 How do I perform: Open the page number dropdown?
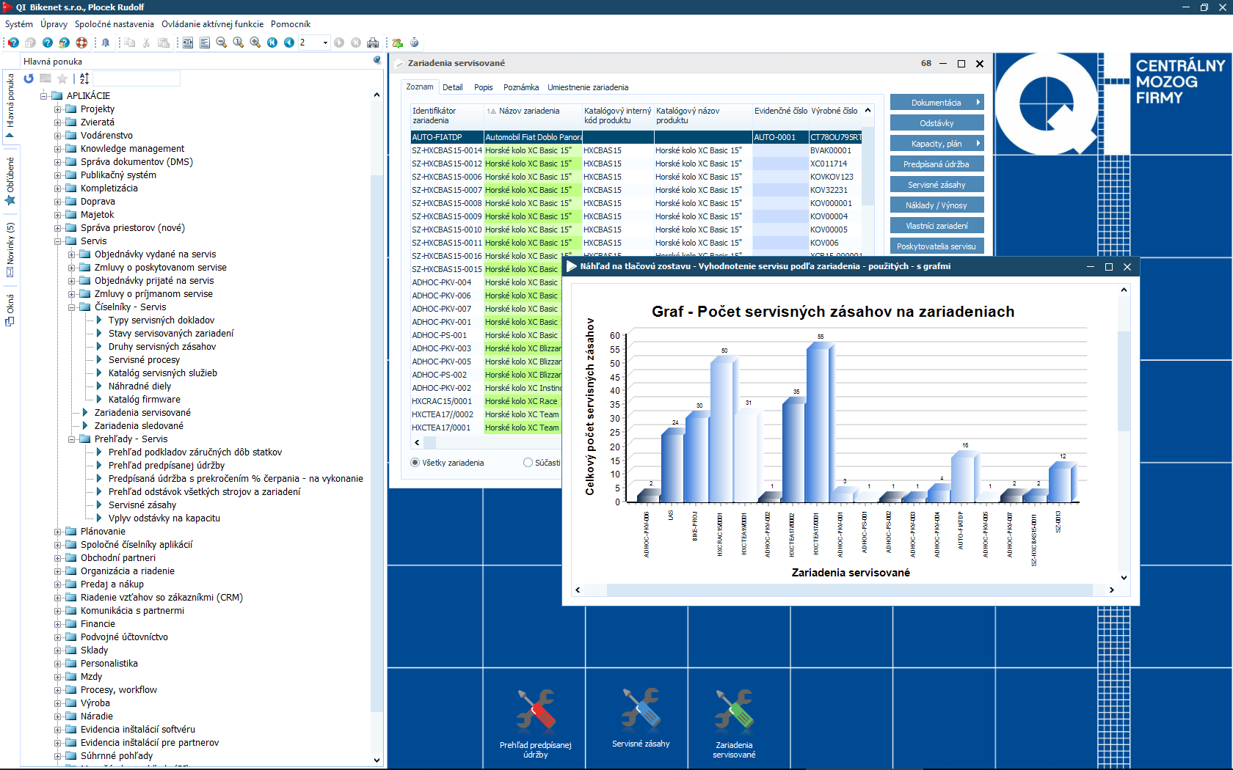[x=325, y=43]
